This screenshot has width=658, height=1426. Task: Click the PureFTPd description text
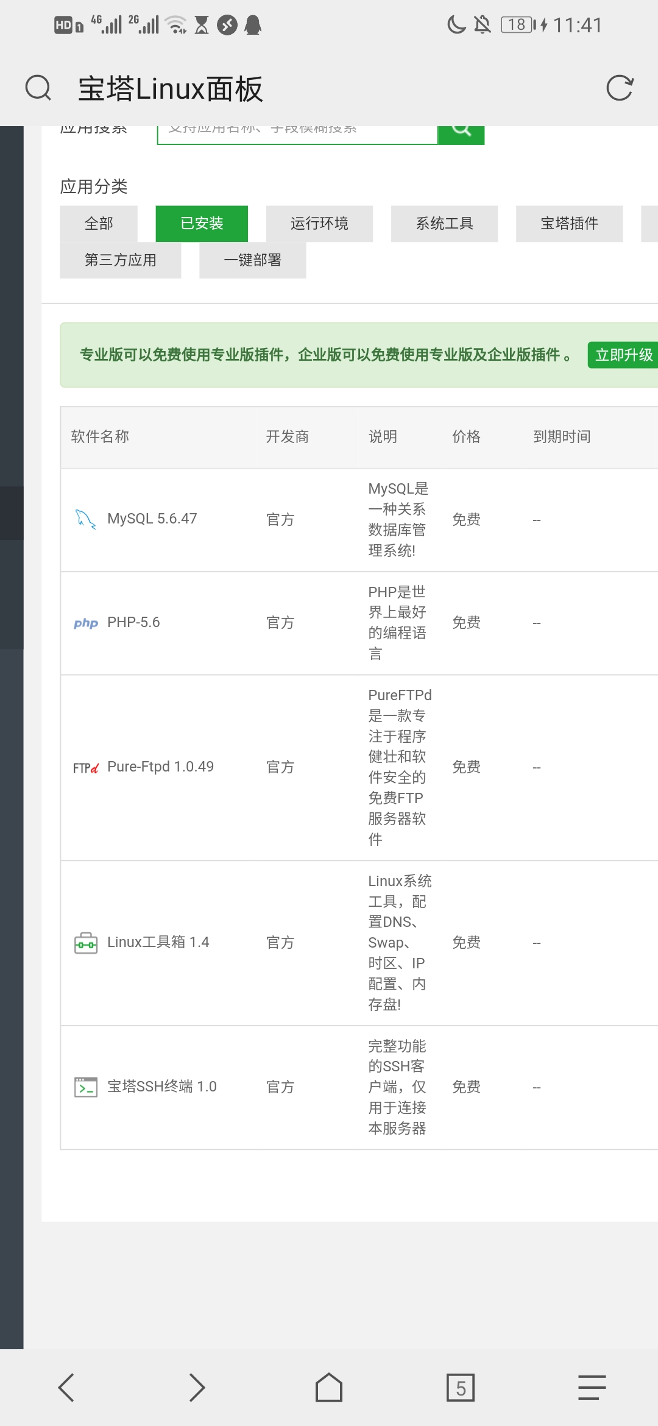click(x=400, y=767)
